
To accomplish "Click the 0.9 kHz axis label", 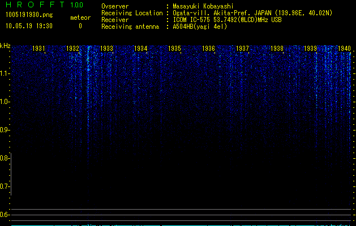I will (x=5, y=130).
